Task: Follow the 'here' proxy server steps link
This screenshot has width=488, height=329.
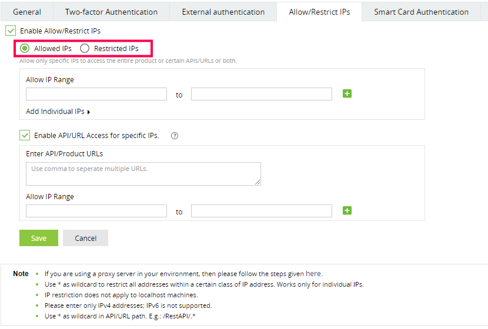Action: [x=313, y=274]
